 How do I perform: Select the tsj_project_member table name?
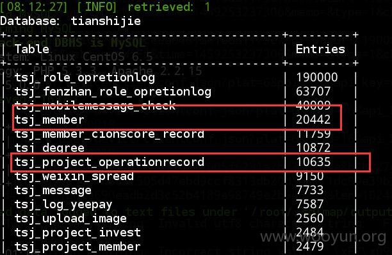pyautogui.click(x=78, y=247)
